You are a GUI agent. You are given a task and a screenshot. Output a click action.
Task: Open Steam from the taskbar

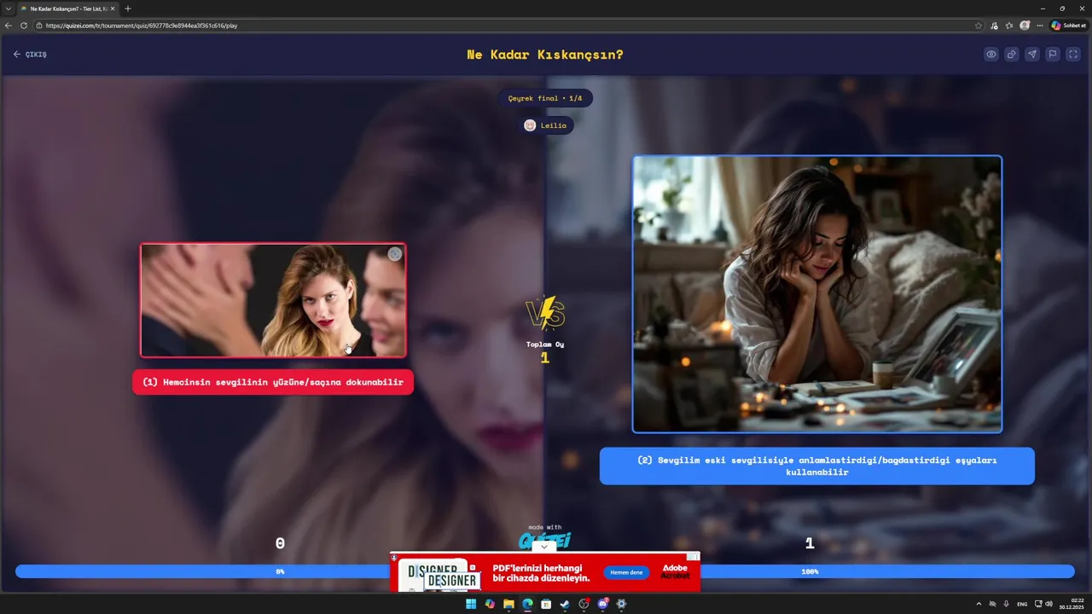pyautogui.click(x=565, y=604)
